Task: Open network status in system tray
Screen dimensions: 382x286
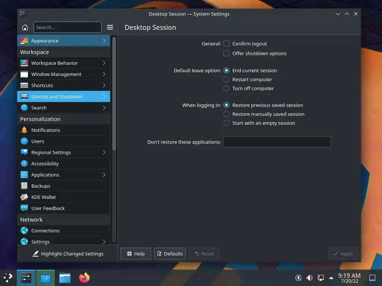Action: pyautogui.click(x=320, y=278)
